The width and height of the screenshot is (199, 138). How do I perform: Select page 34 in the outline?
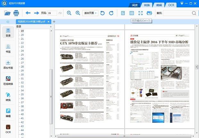click(x=22, y=90)
